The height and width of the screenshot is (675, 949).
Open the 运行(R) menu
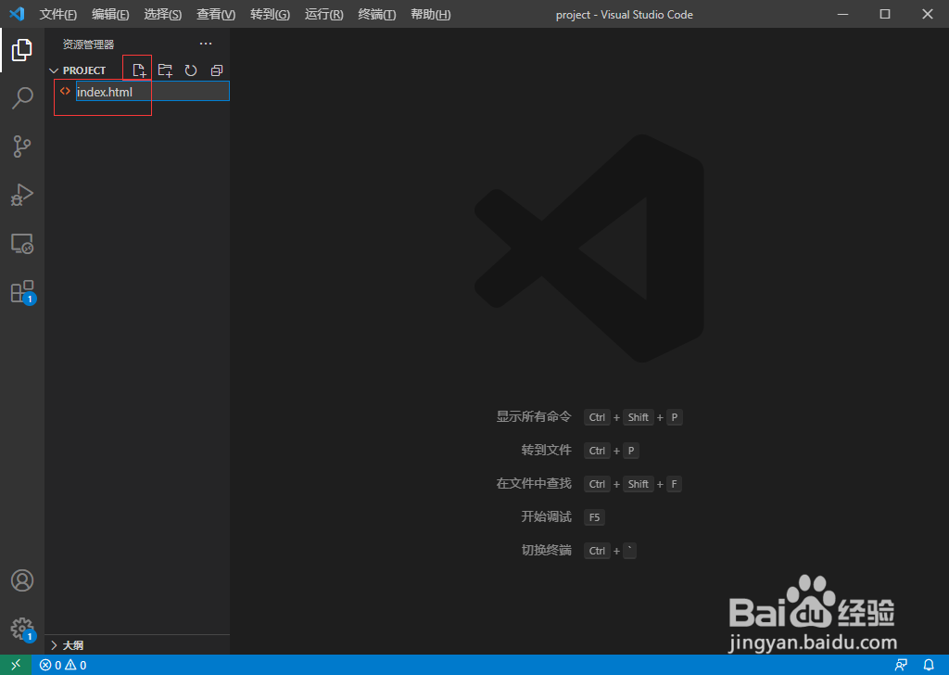click(323, 15)
